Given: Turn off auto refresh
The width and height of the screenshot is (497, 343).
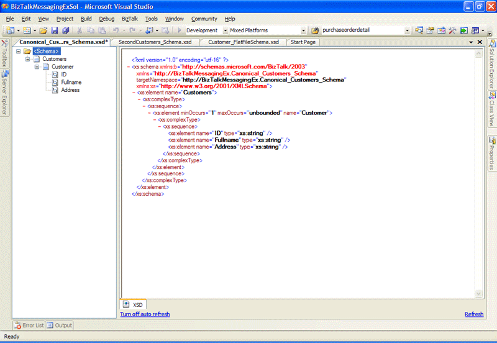Looking at the screenshot, I should click(x=145, y=314).
